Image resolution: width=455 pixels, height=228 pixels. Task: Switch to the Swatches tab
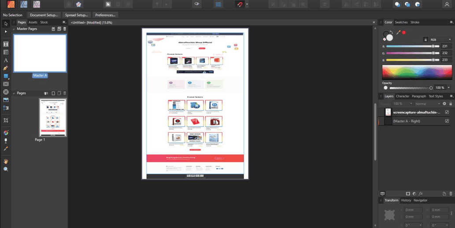point(401,22)
